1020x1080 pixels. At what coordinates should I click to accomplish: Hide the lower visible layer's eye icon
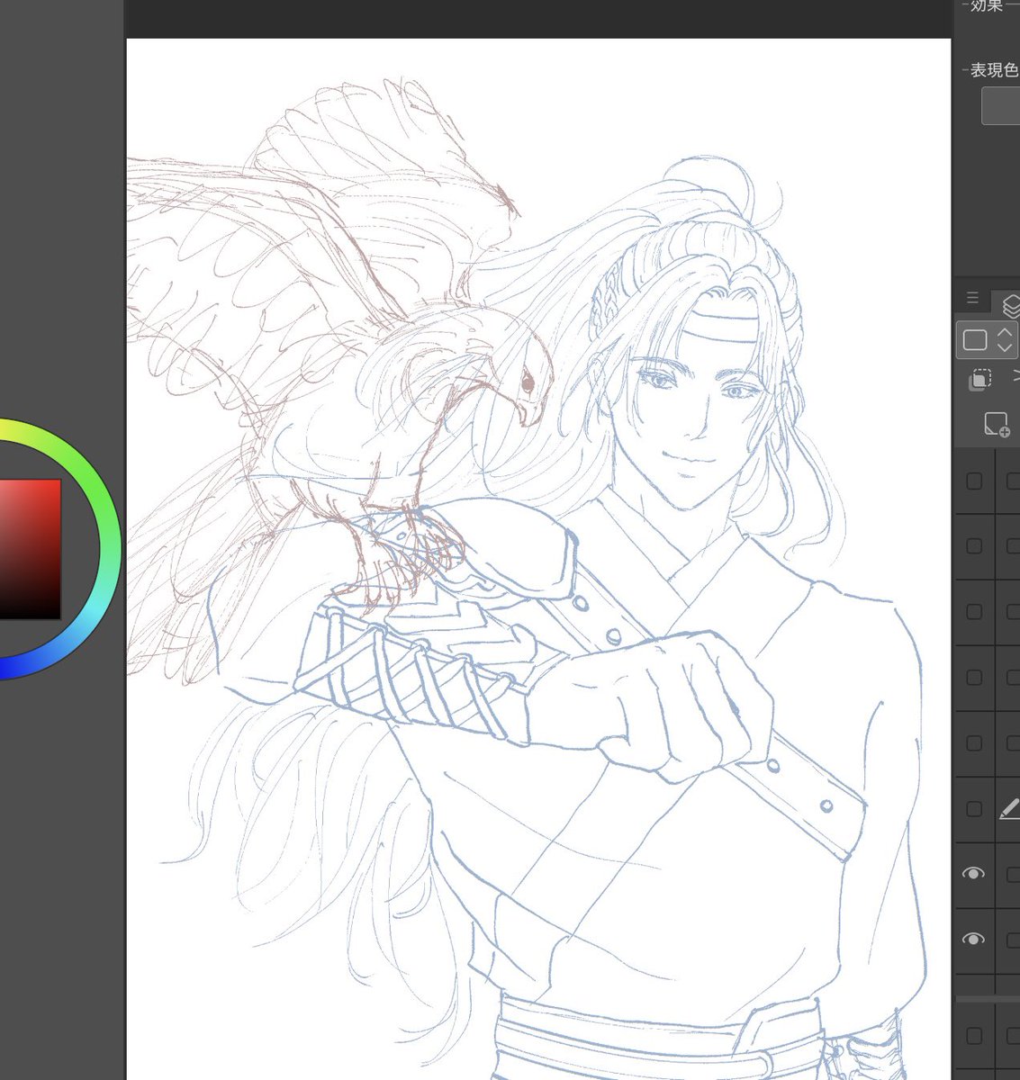[973, 940]
